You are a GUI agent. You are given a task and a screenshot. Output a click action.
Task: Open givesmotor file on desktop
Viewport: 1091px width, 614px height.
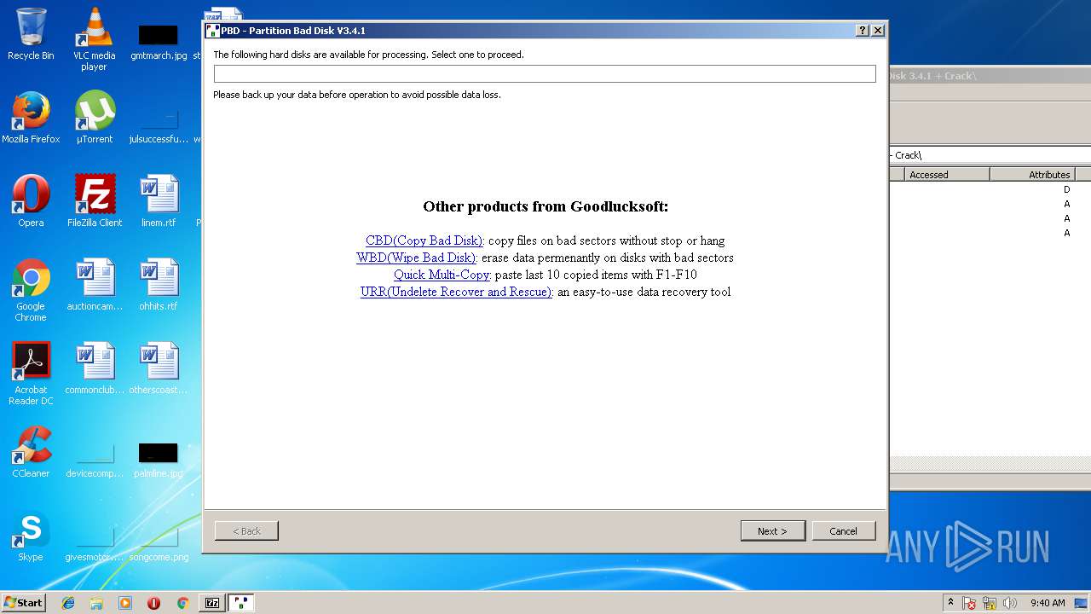94,544
